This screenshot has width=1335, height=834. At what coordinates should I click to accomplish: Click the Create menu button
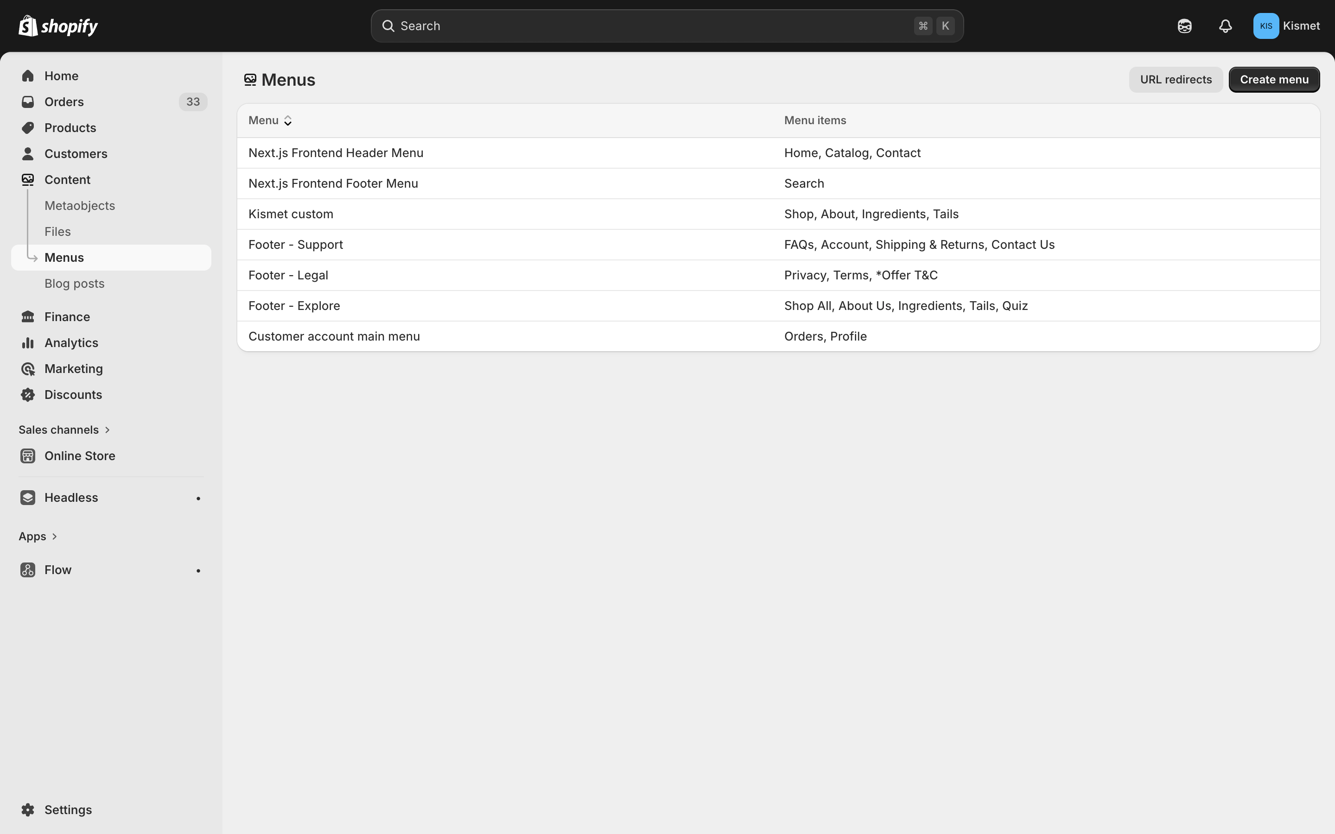tap(1274, 79)
